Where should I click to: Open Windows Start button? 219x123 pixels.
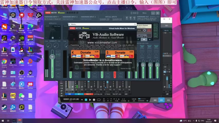coord(2,121)
